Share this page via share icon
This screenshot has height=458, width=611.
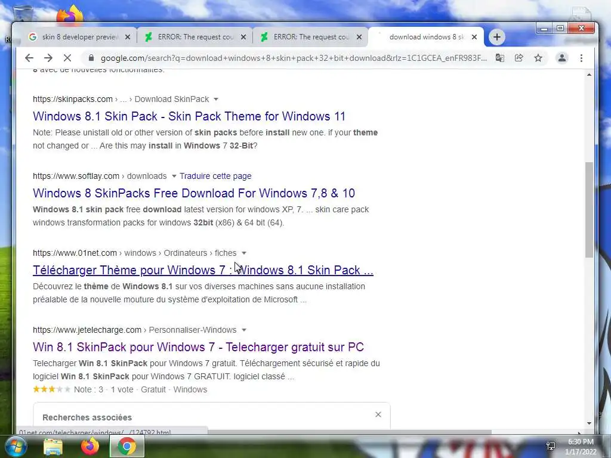[x=519, y=58]
